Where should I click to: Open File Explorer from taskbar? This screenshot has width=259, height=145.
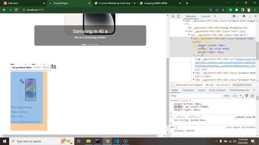tap(88, 141)
